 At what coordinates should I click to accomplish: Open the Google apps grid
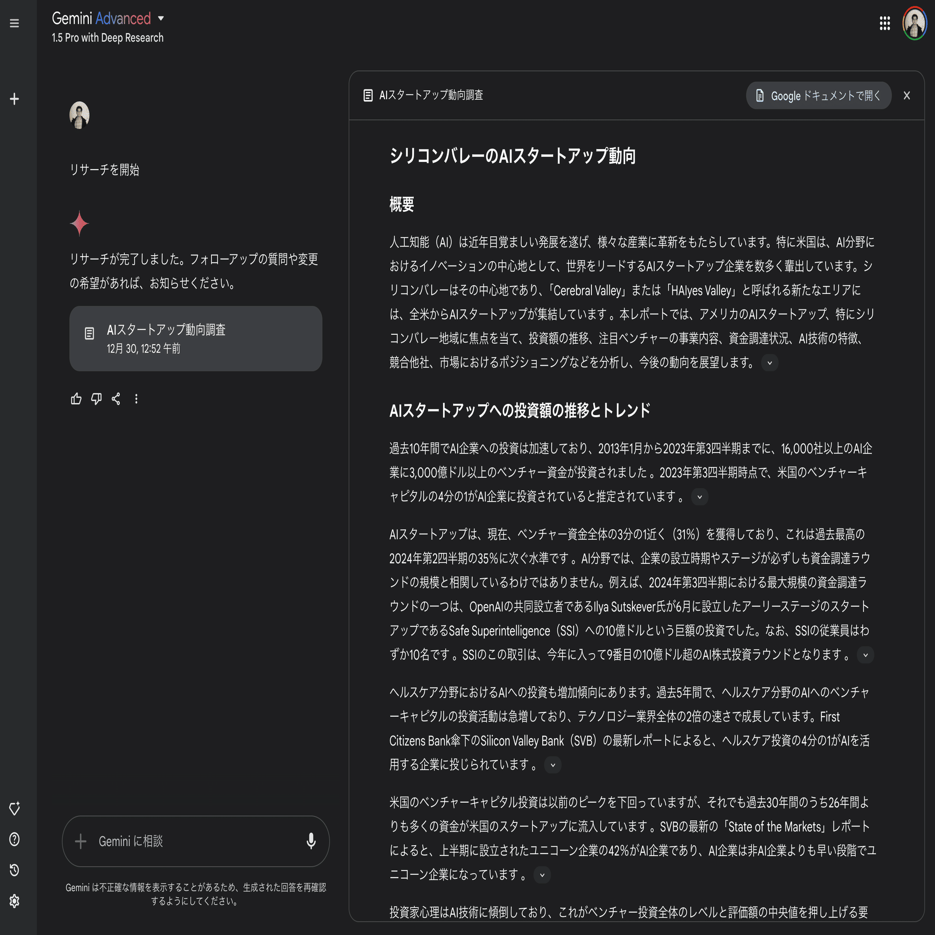click(885, 23)
